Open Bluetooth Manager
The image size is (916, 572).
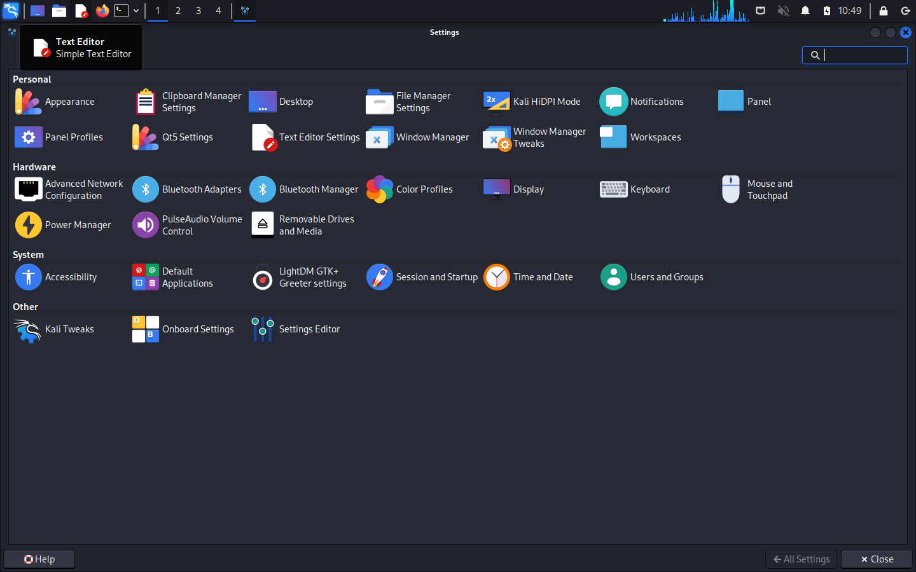point(304,189)
